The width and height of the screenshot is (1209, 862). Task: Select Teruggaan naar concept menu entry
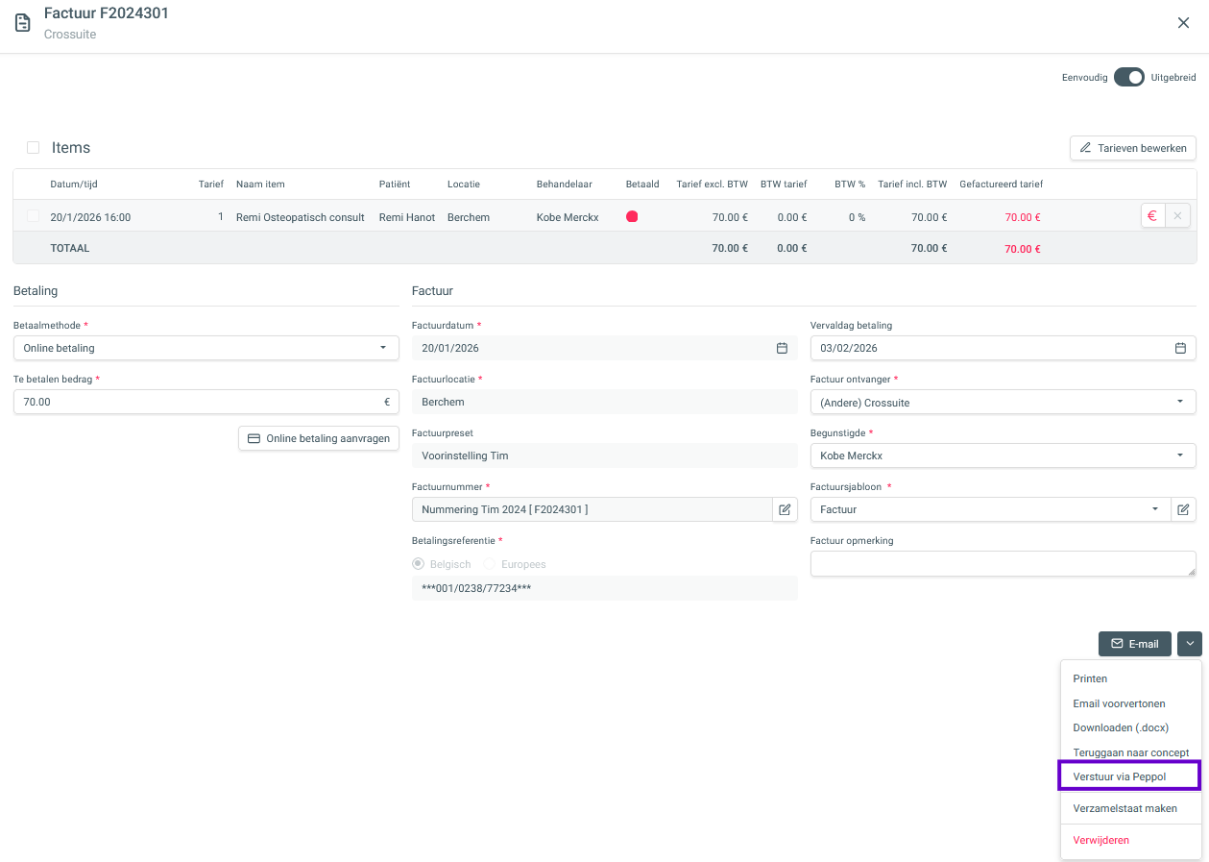click(1130, 752)
